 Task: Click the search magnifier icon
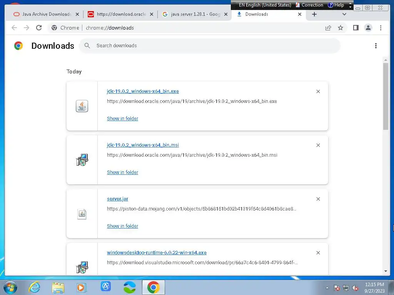coord(87,46)
